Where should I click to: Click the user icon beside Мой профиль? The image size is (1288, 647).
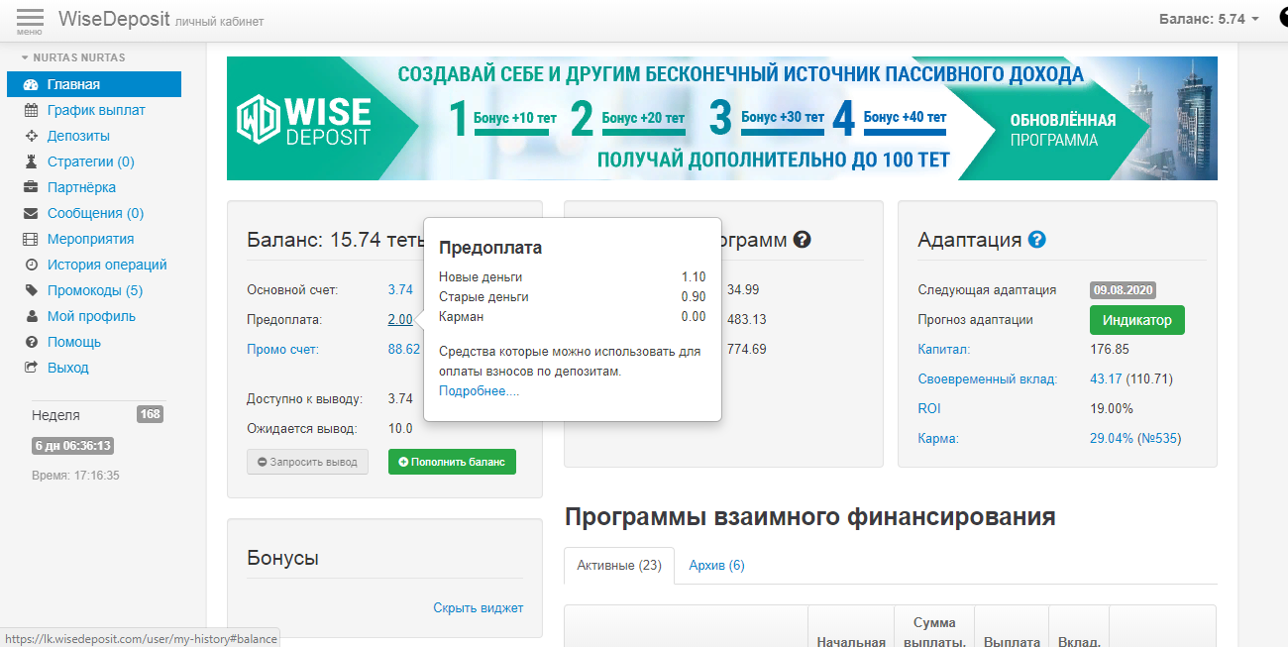[31, 316]
